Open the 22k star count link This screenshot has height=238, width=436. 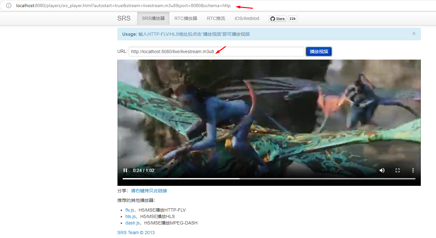[292, 19]
